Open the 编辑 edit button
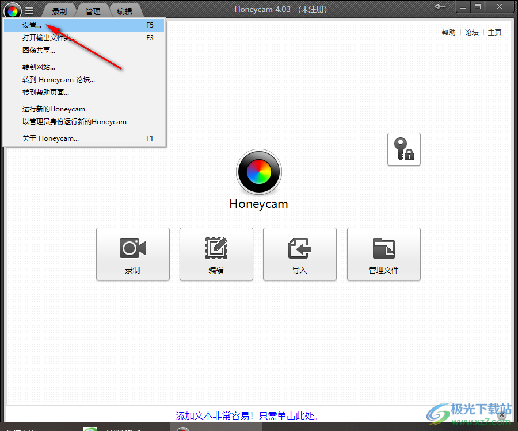Image resolution: width=518 pixels, height=431 pixels. (x=216, y=254)
